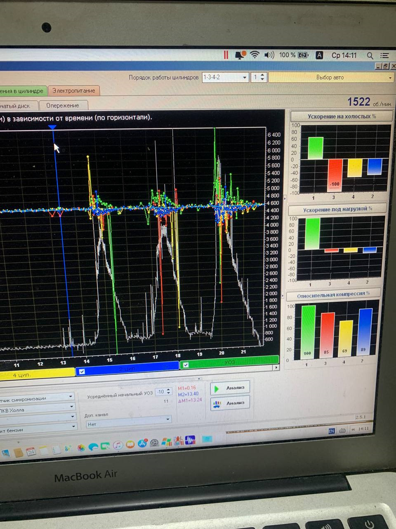Viewport: 396px width, 529px height.
Task: Click the first cylinder number stepper arrows
Action: pos(263,77)
